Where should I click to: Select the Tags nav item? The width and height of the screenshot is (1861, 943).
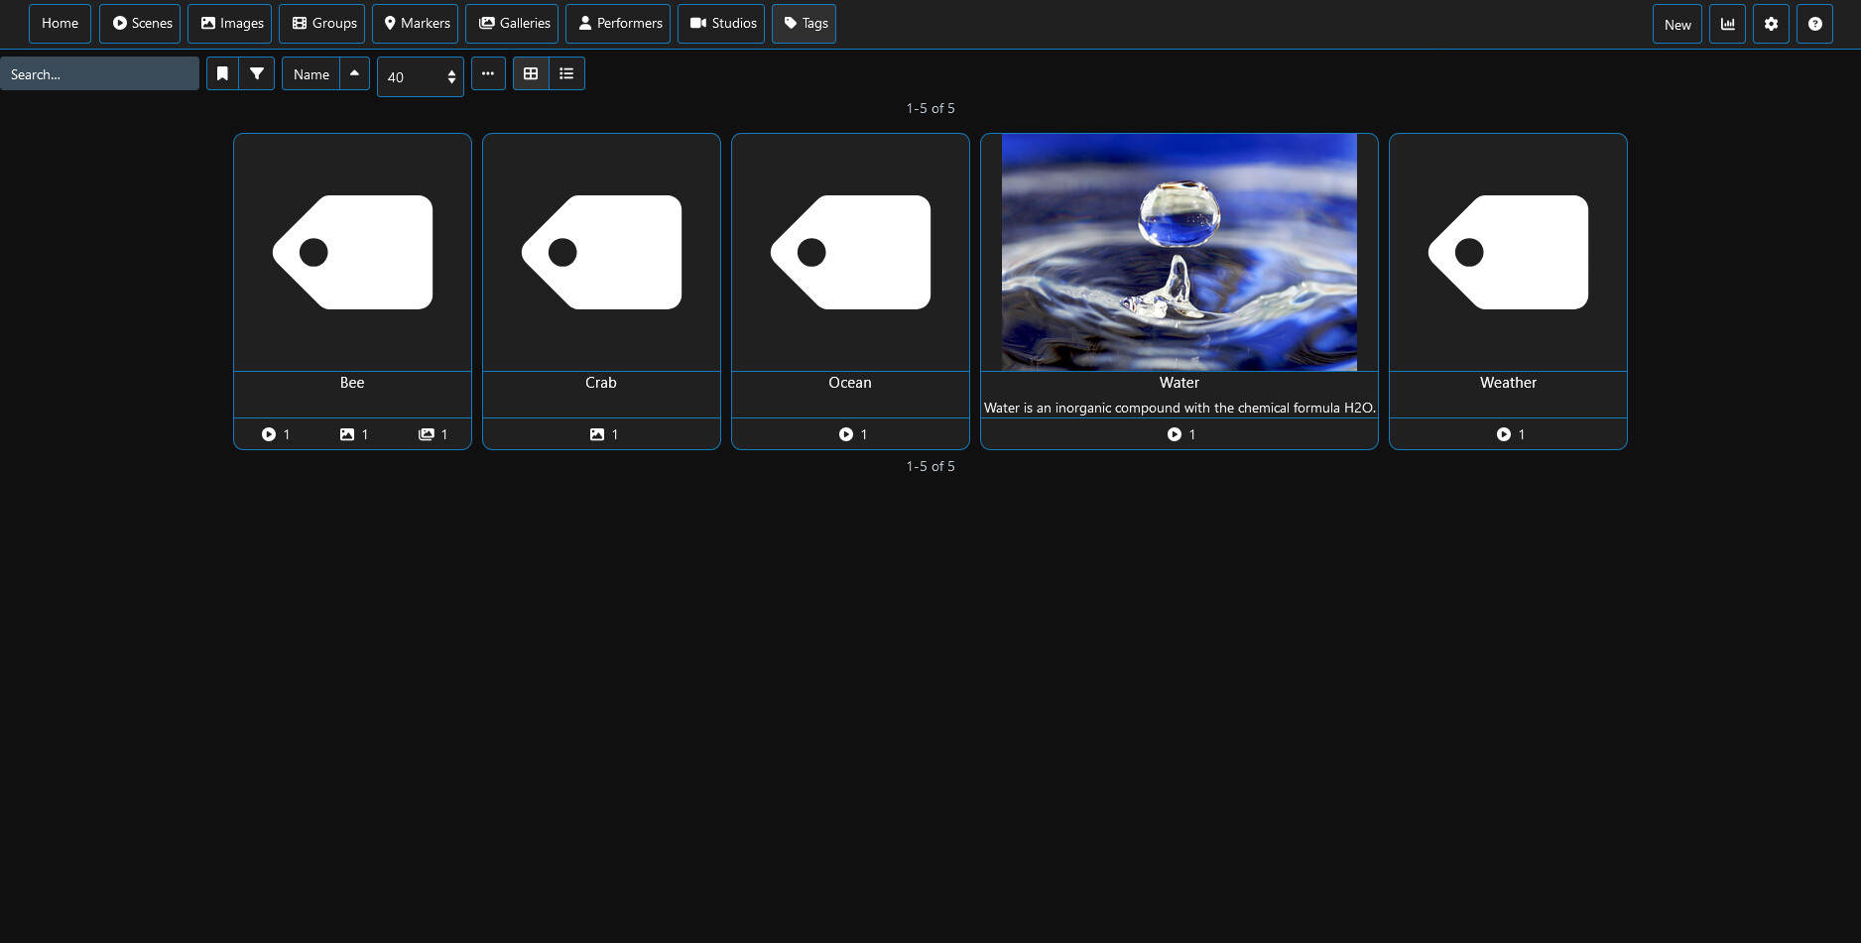click(805, 24)
